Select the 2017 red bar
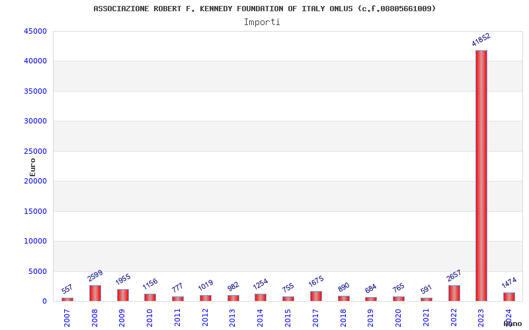Image resolution: width=529 pixels, height=330 pixels. click(x=316, y=296)
